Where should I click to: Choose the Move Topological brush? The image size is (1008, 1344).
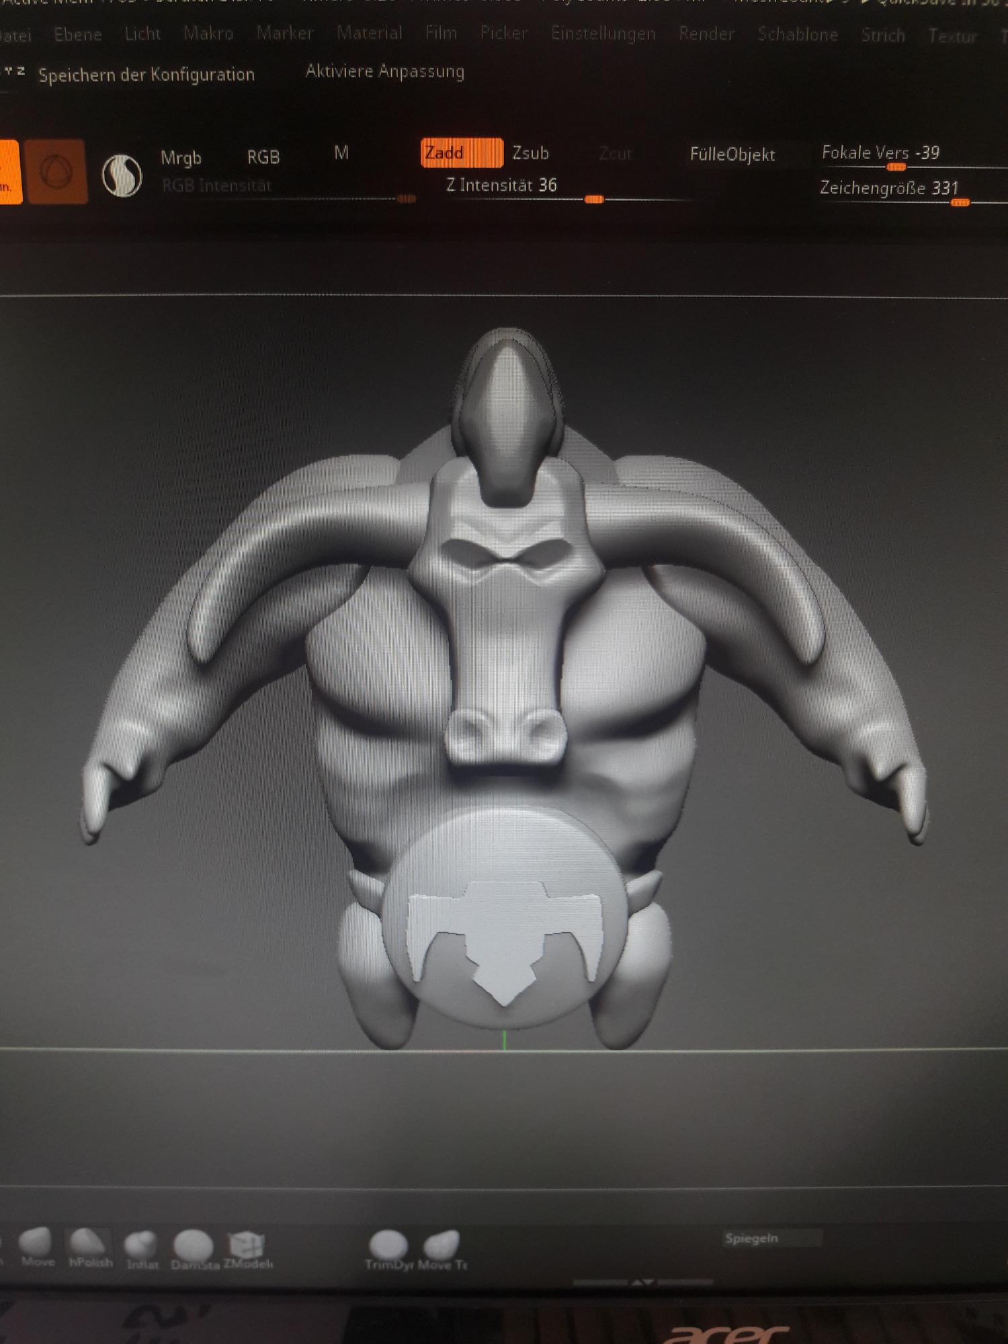click(442, 1247)
